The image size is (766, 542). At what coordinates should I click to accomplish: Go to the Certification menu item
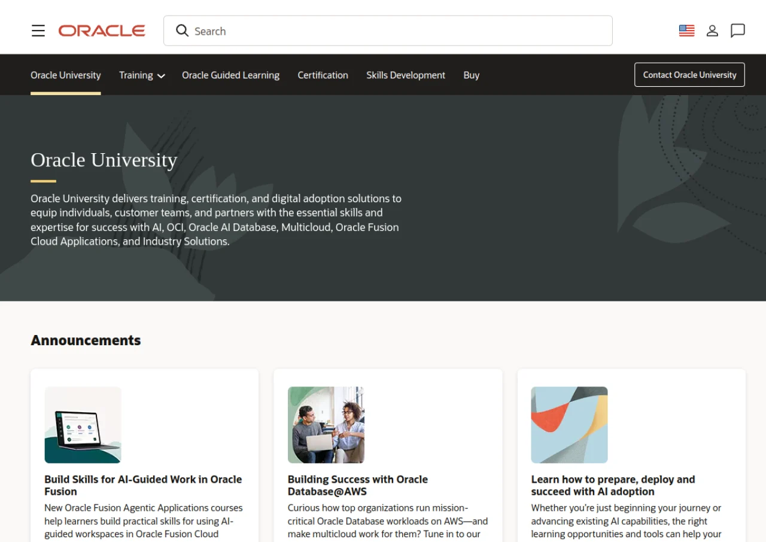coord(323,75)
